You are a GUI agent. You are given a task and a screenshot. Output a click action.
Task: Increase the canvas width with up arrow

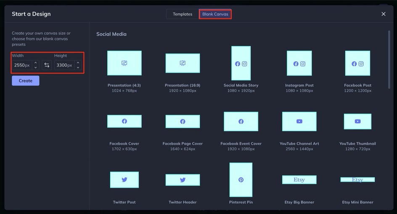pyautogui.click(x=35, y=63)
